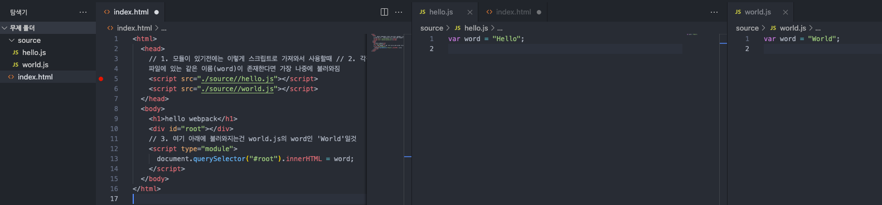Toggle the breakpoint on line 5
This screenshot has width=882, height=205.
101,79
